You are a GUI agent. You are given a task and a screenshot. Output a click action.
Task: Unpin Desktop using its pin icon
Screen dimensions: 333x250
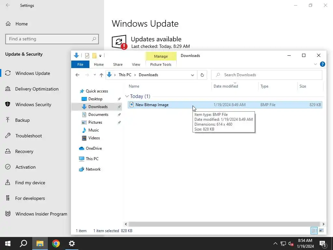119,99
